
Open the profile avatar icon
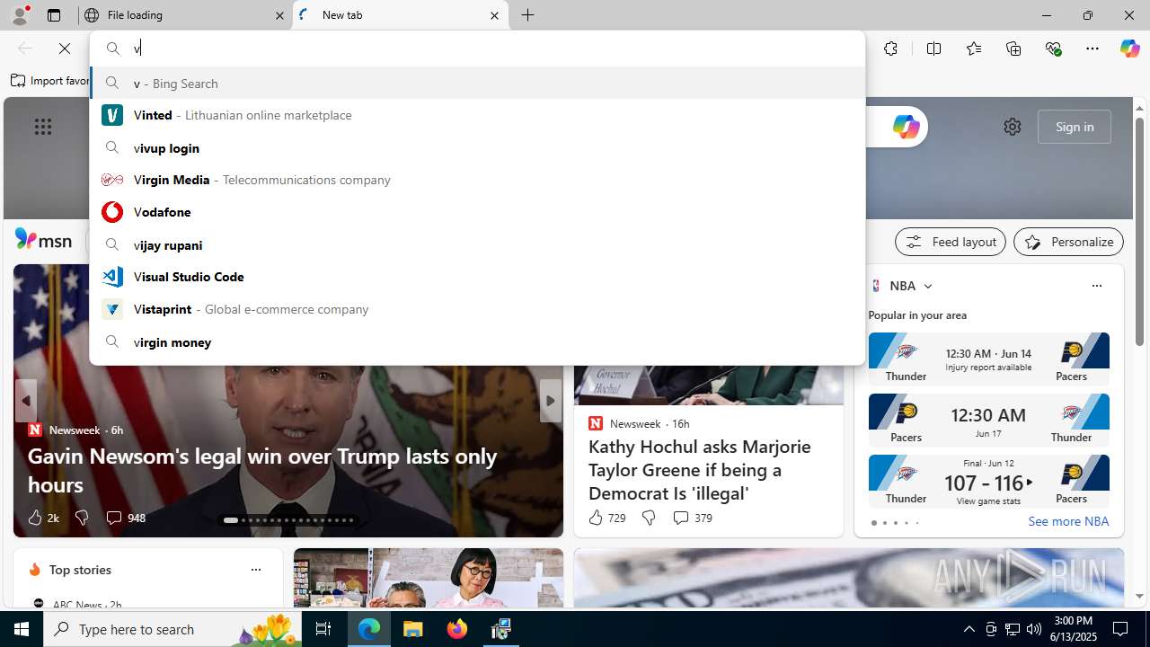(x=20, y=15)
